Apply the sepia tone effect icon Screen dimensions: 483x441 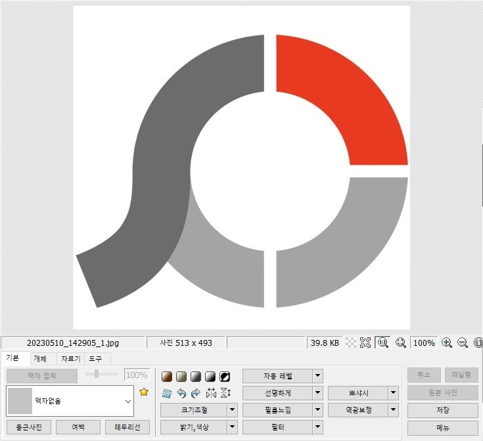coord(167,377)
